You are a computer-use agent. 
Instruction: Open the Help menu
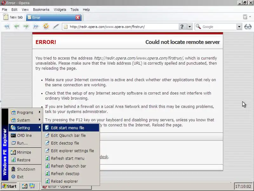click(86, 10)
